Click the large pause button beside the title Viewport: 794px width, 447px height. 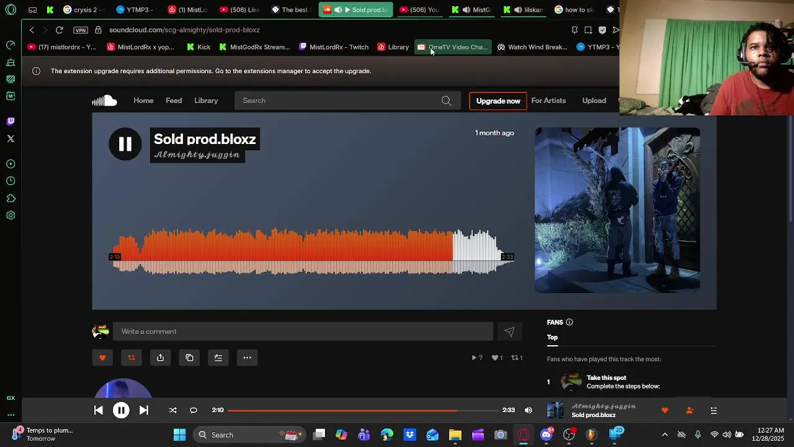tap(125, 144)
